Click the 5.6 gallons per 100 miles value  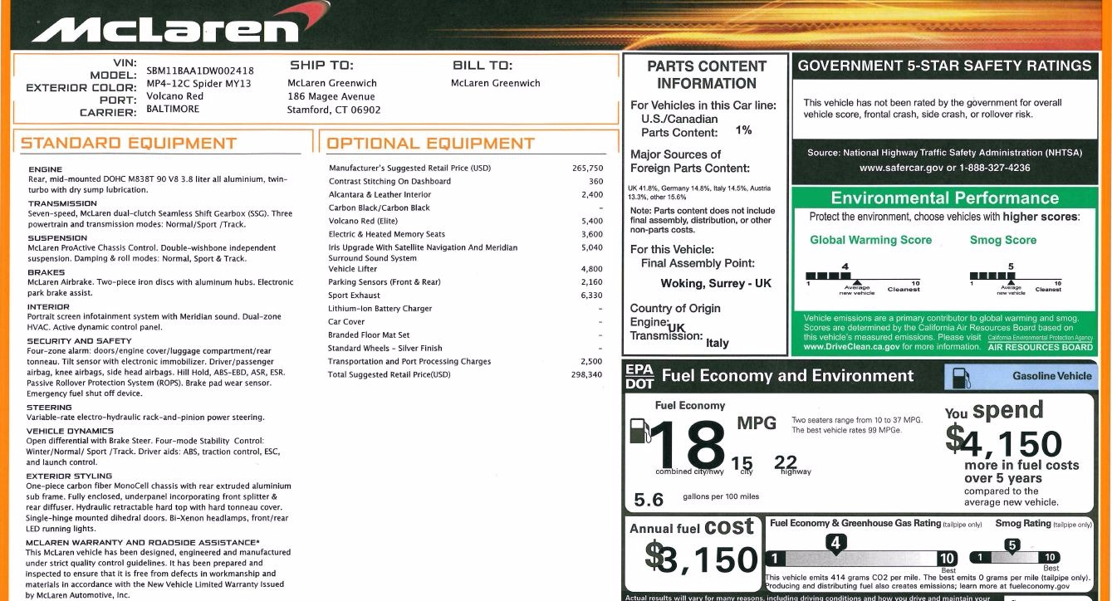649,500
